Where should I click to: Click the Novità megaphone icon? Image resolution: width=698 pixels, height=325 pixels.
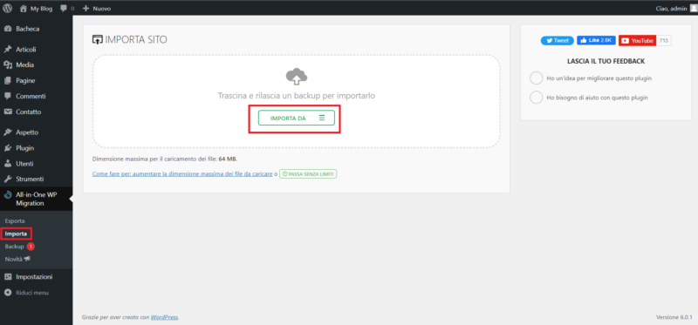[x=27, y=259]
